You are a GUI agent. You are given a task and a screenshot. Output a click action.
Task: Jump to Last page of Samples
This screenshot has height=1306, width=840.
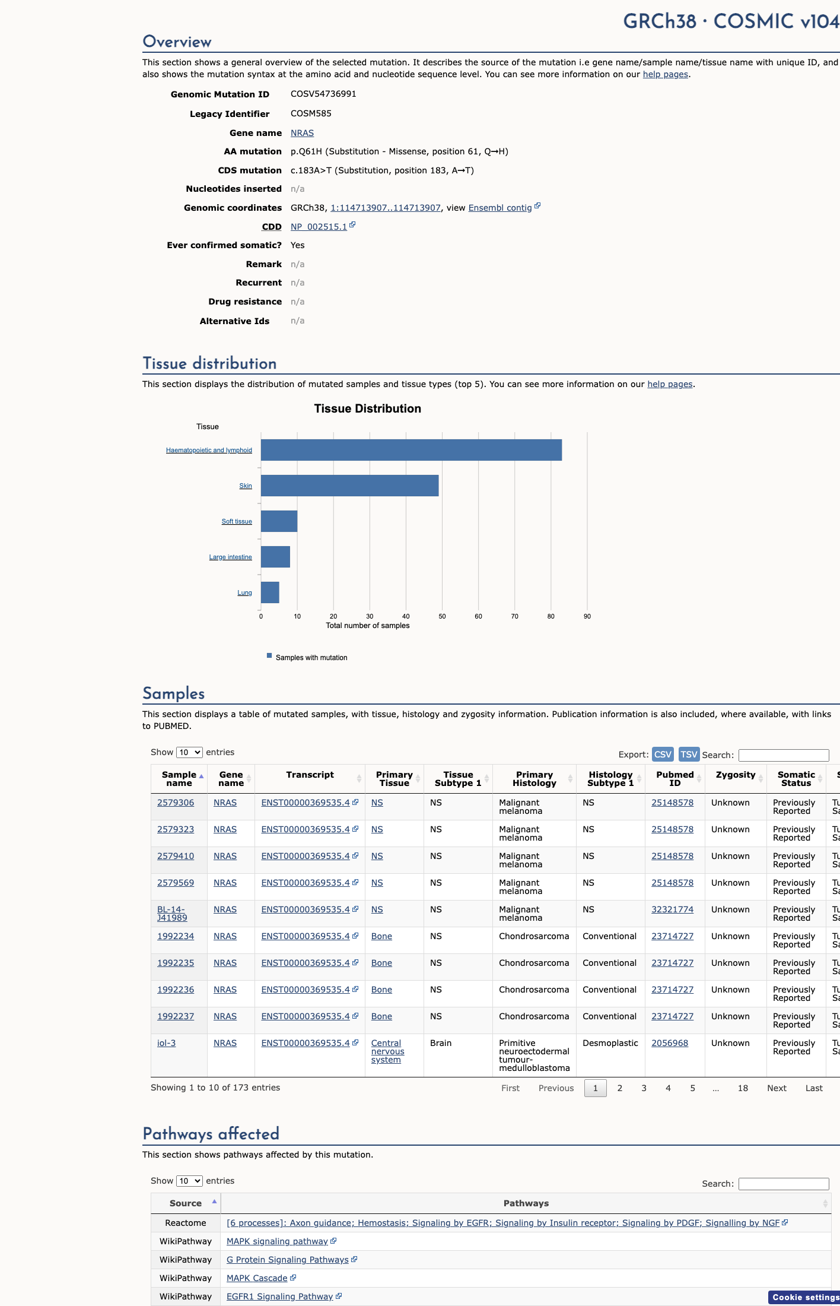click(x=814, y=1088)
